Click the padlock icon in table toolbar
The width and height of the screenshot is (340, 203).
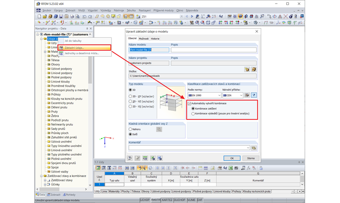click(x=261, y=168)
